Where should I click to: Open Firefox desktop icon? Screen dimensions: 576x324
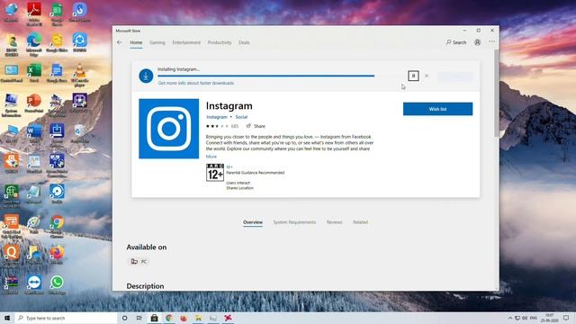(x=57, y=255)
